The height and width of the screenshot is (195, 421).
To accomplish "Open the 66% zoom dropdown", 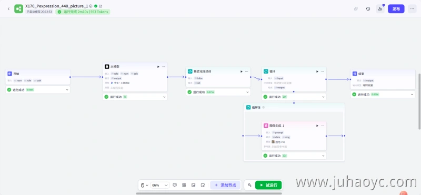I will 160,185.
